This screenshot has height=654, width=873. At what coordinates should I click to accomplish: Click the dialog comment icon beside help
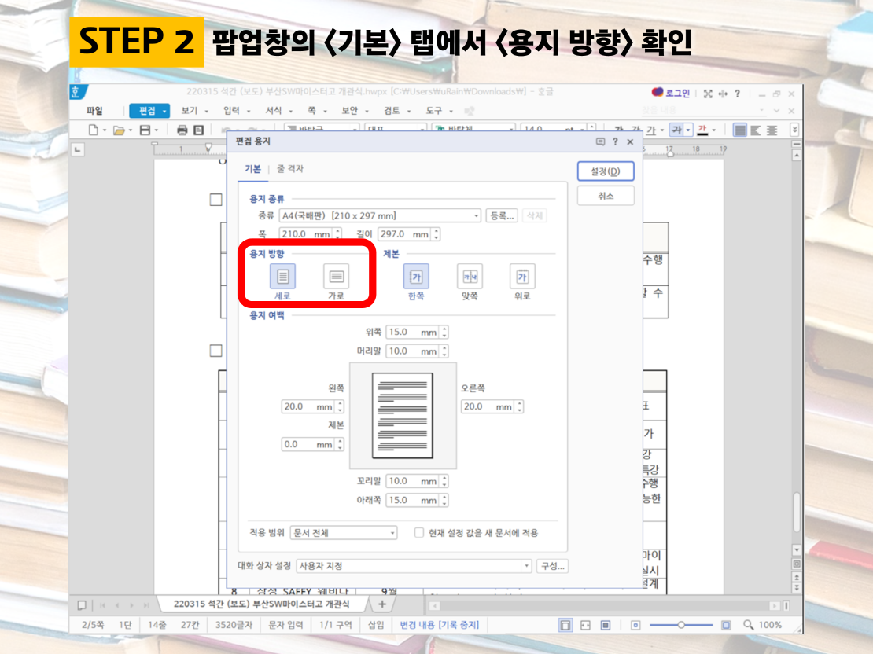(600, 142)
